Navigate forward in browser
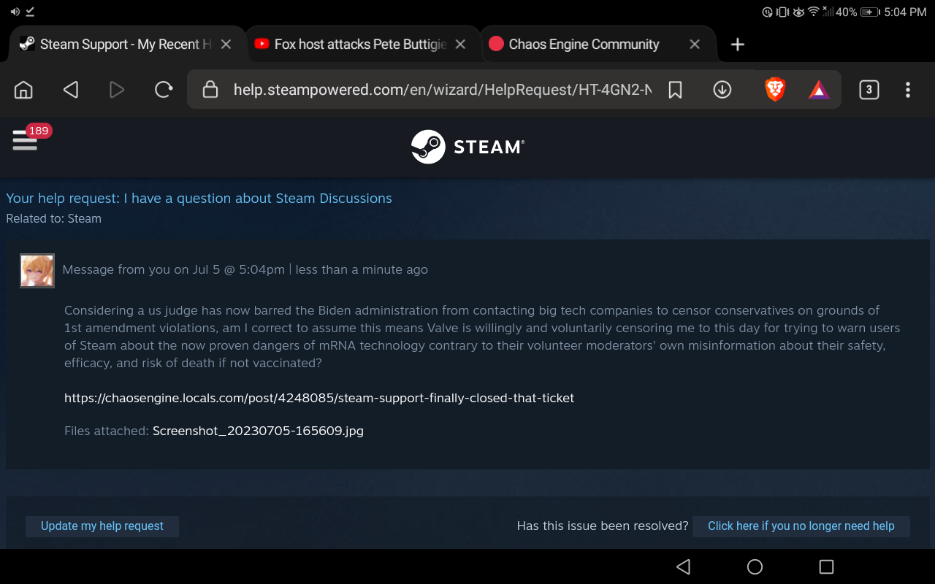Image resolution: width=935 pixels, height=584 pixels. click(117, 89)
